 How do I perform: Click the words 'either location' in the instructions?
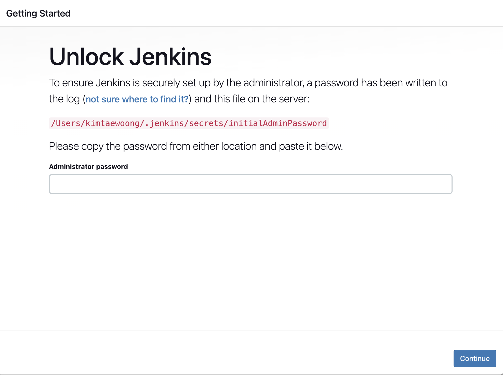pos(224,146)
